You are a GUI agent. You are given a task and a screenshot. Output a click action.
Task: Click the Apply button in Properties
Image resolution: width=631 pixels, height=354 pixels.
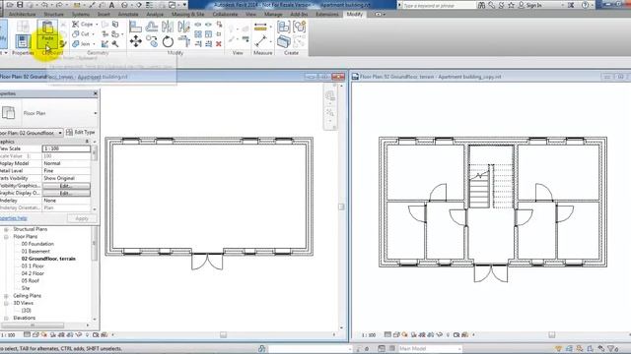click(82, 218)
